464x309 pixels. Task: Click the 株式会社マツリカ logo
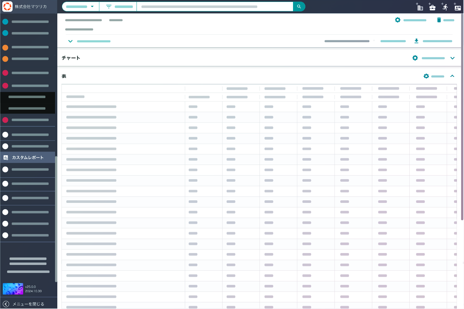[x=7, y=6]
